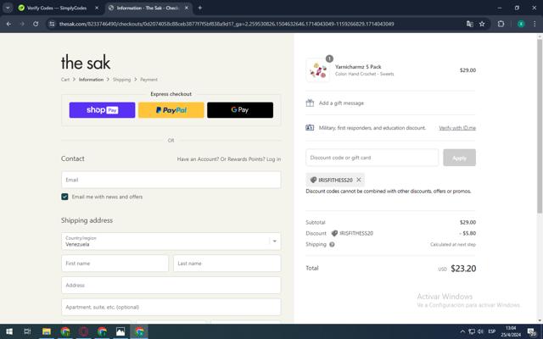
Task: Click the Yarncharmz 5 Pack product thumbnail
Action: click(x=317, y=70)
